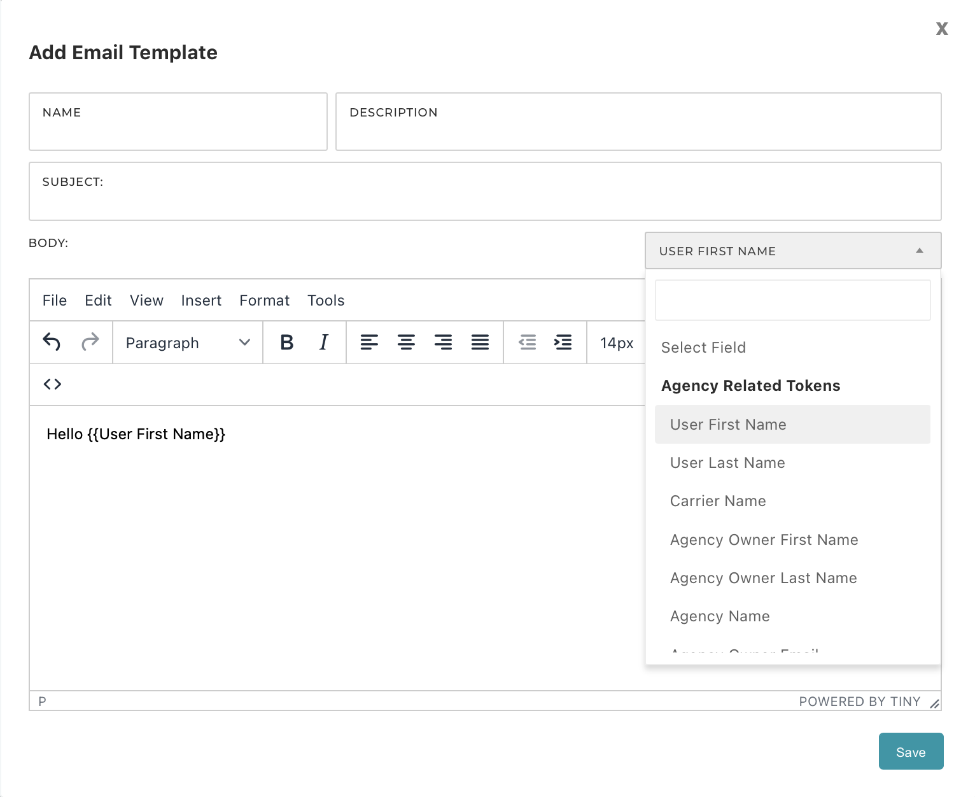
Task: Collapse the USER FIRST NAME token dropdown
Action: (x=793, y=251)
